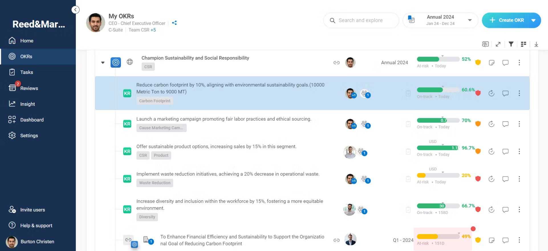Click the download/export icon in the toolbar

point(536,44)
